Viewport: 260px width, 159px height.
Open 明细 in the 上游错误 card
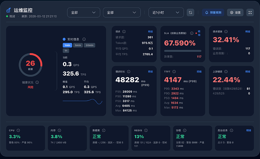pyautogui.click(x=248, y=72)
